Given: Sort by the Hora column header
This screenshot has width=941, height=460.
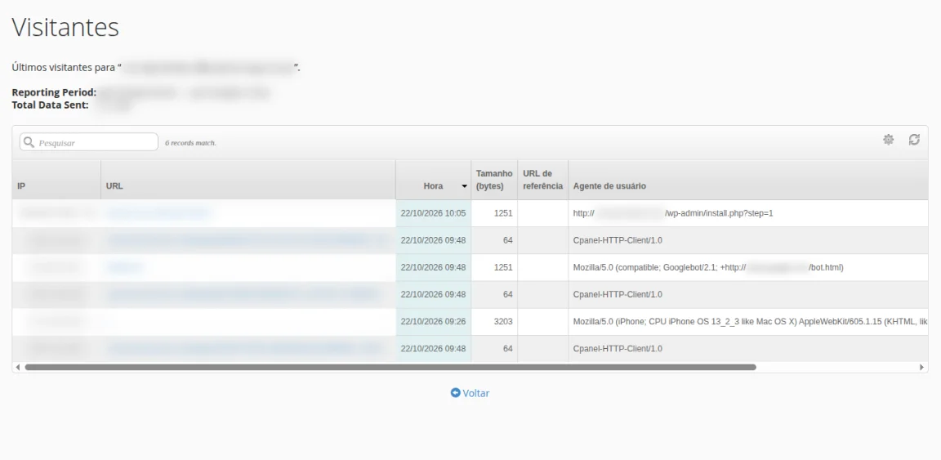Looking at the screenshot, I should coord(433,180).
